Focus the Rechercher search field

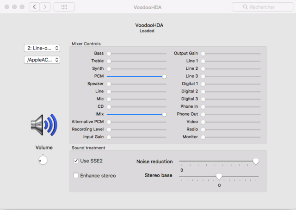pyautogui.click(x=262, y=7)
